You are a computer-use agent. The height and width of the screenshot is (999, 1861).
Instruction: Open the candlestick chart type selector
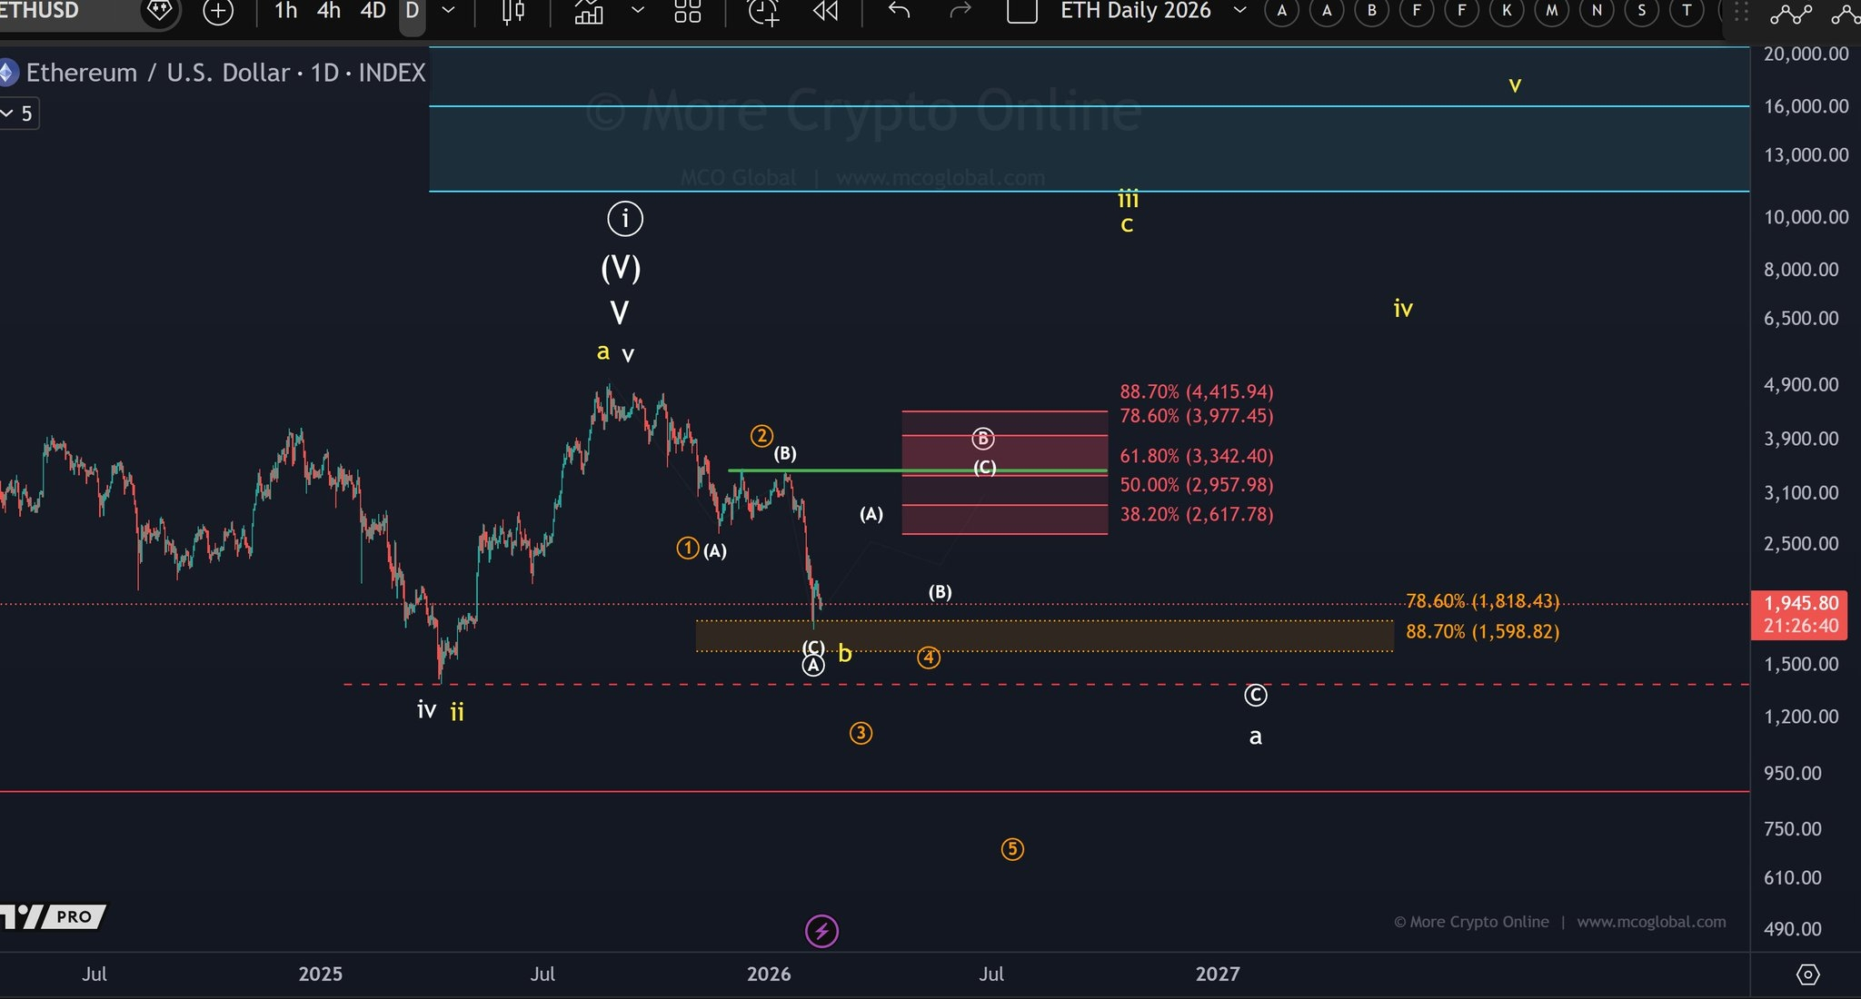[x=513, y=12]
